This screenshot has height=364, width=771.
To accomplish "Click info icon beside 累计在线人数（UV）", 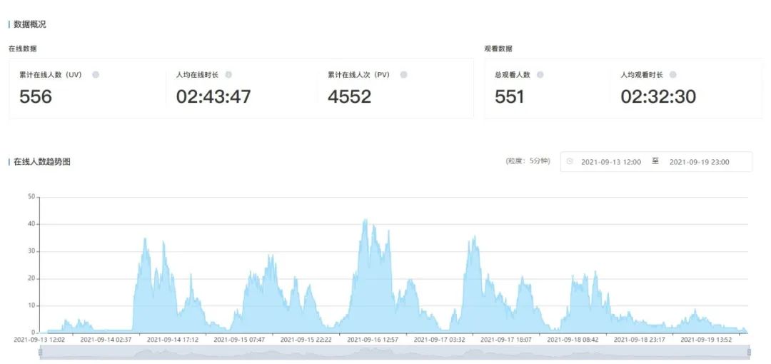I will tap(96, 74).
